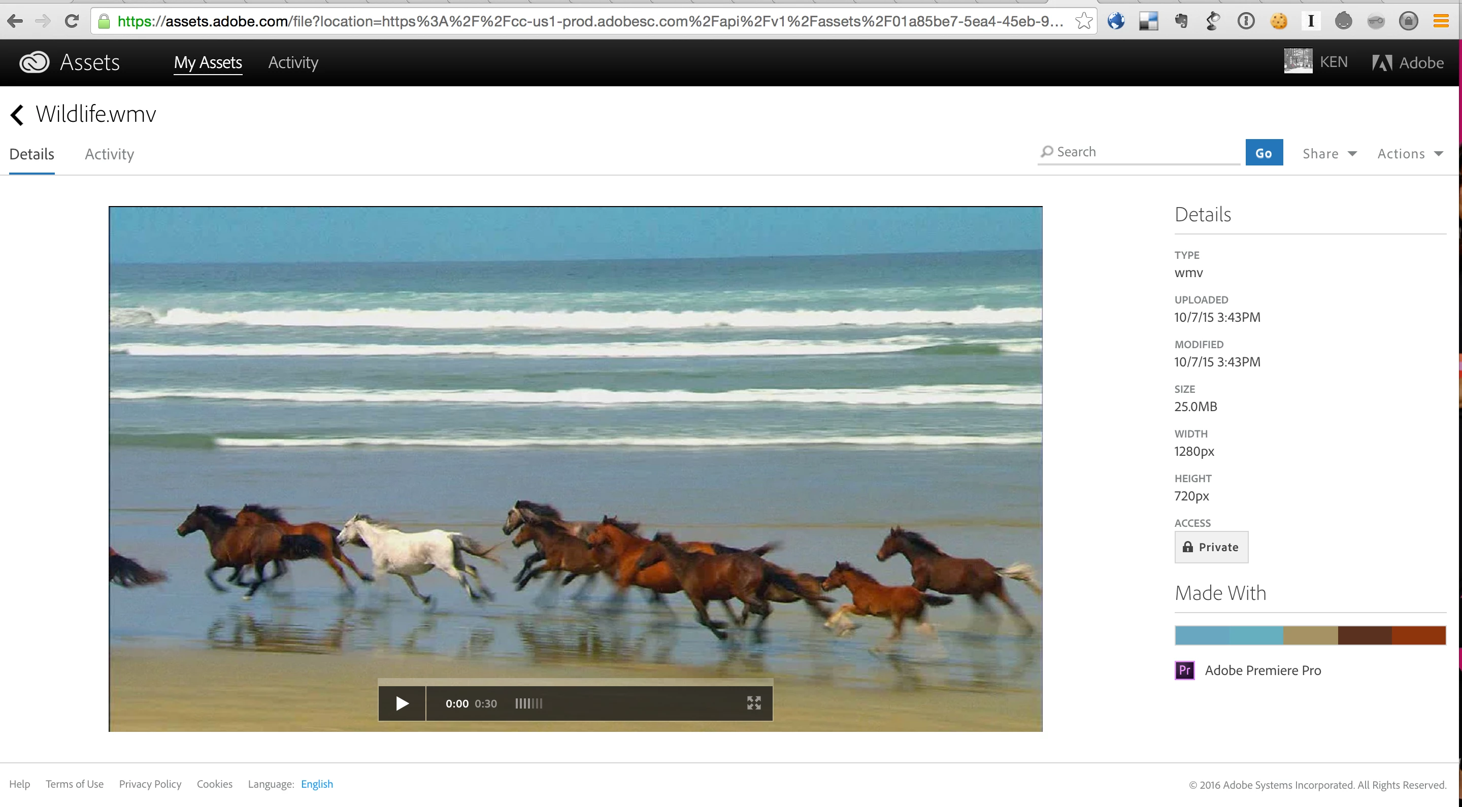1462x807 pixels.
Task: Click the Creative Cloud Assets logo
Action: (35, 62)
